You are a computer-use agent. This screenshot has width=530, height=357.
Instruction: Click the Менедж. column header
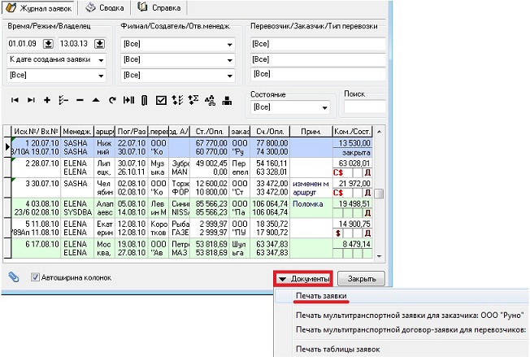point(77,131)
